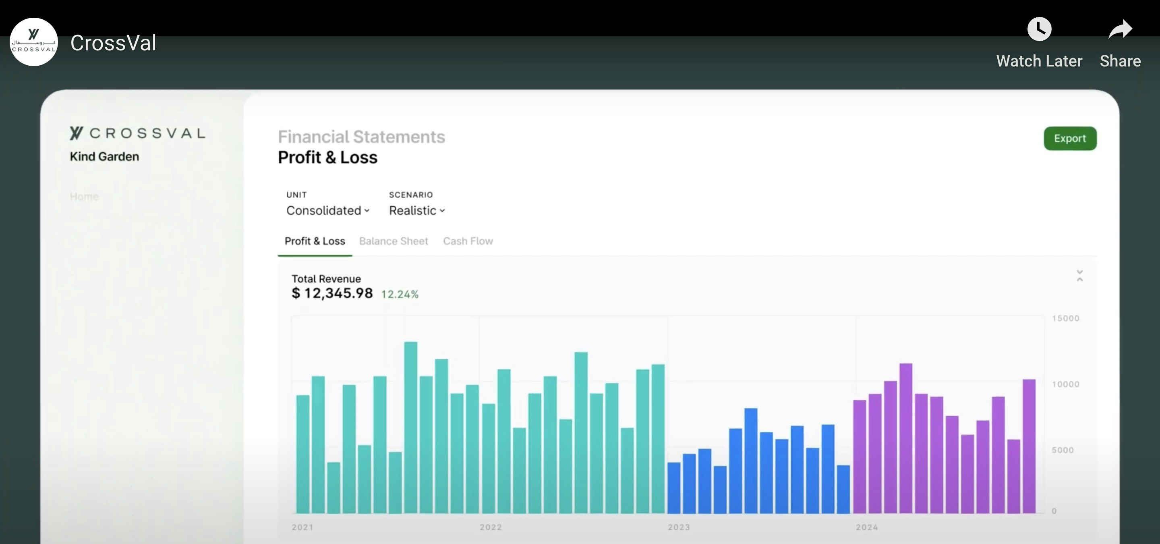This screenshot has height=544, width=1160.
Task: Click the 12.24% growth percentage
Action: pyautogui.click(x=400, y=294)
